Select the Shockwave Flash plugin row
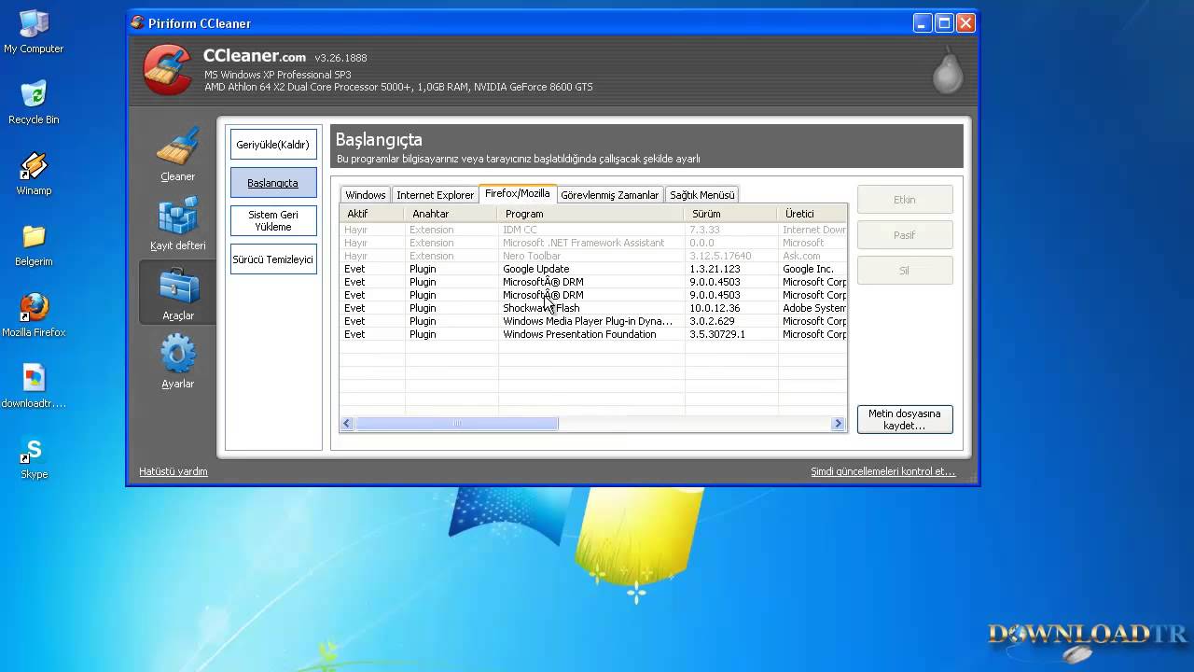Image resolution: width=1194 pixels, height=672 pixels. (593, 308)
